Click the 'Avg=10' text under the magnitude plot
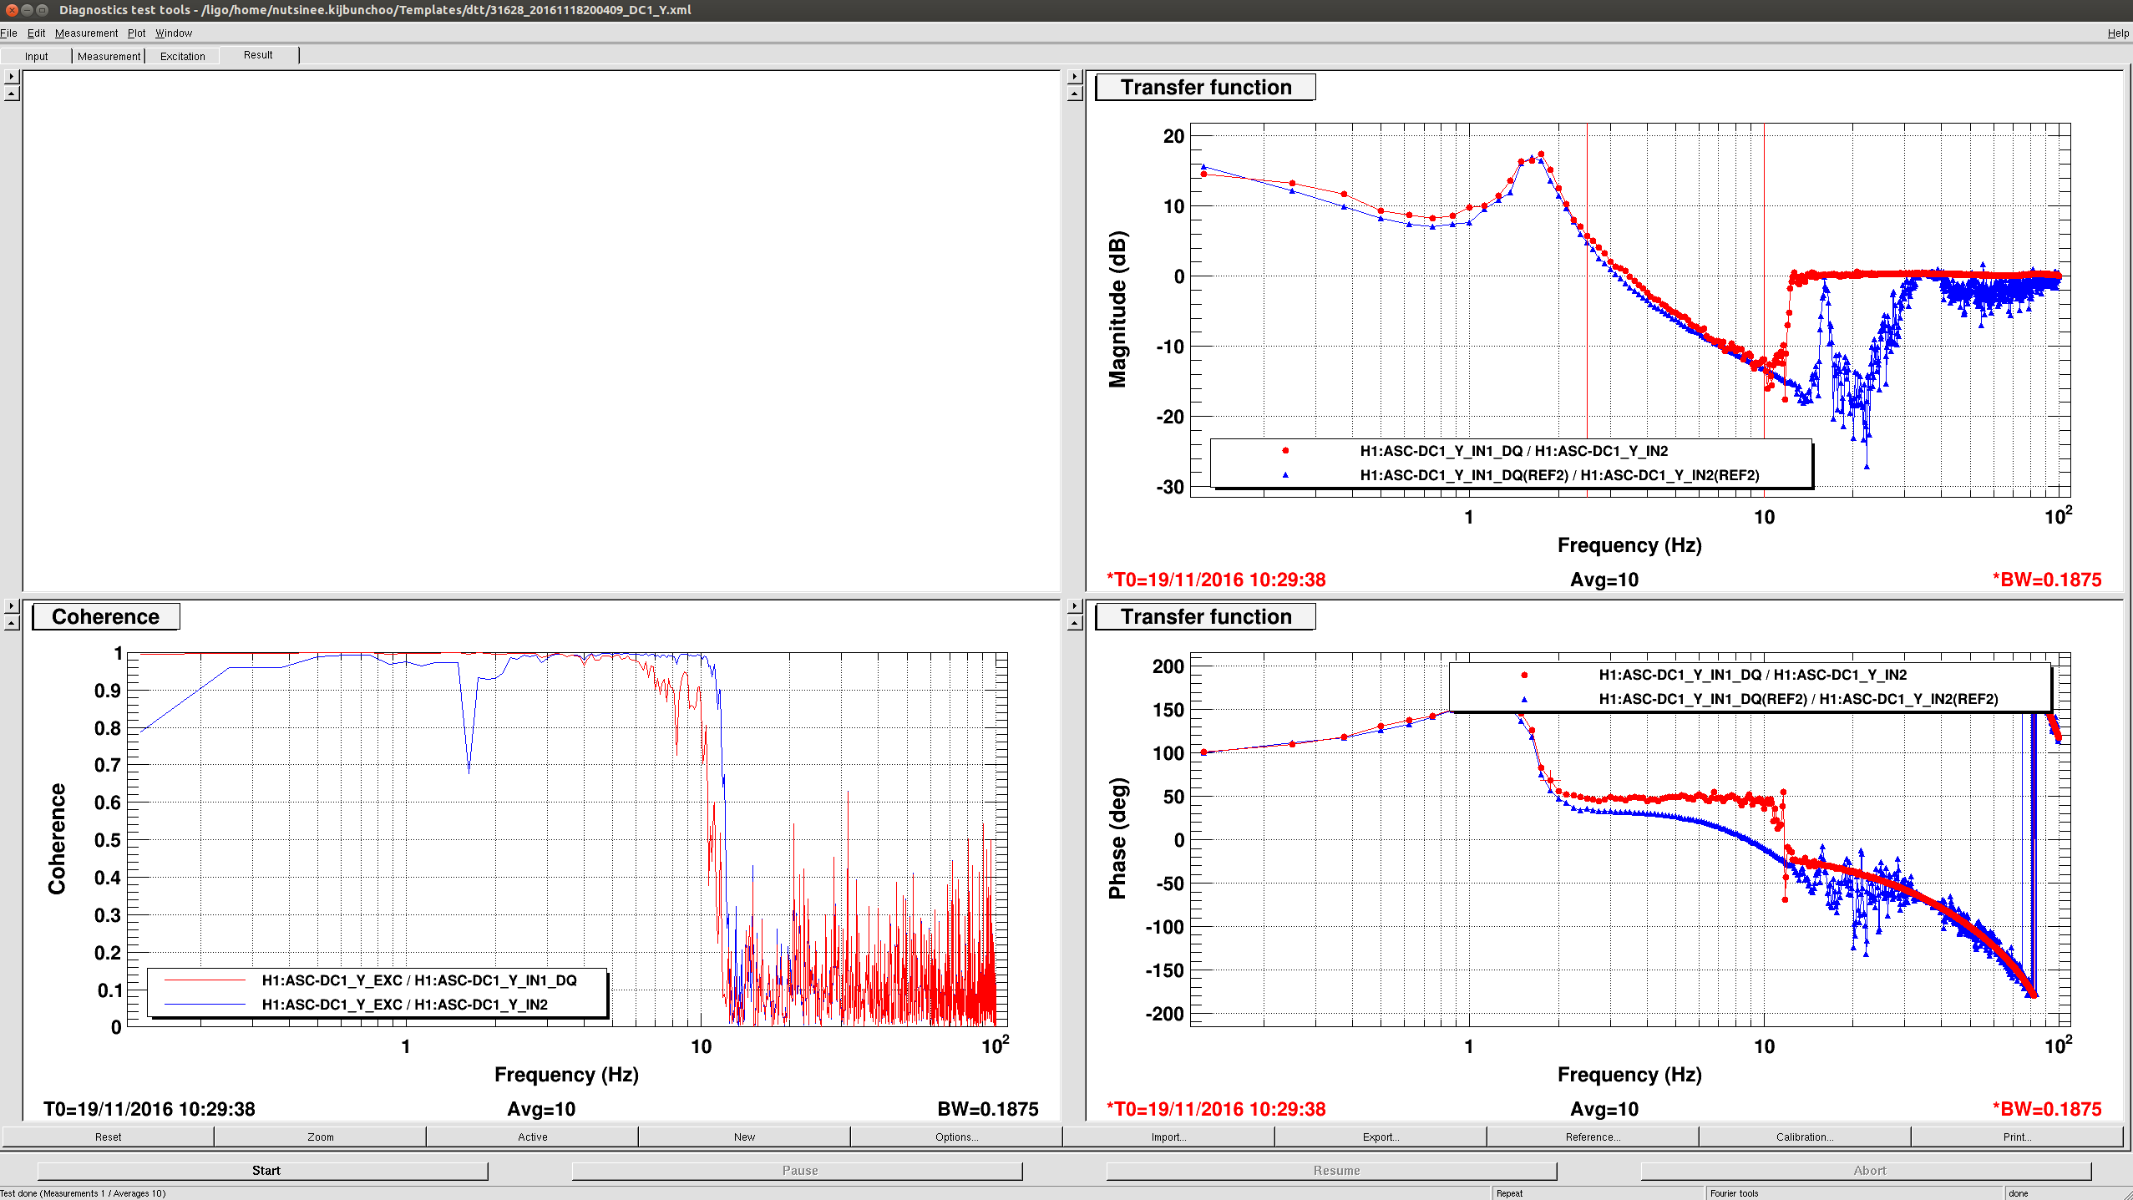Viewport: 2133px width, 1200px height. tap(1604, 580)
